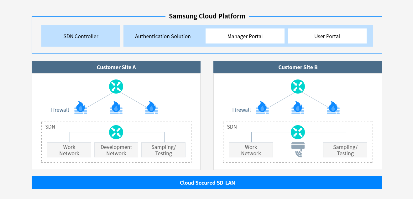This screenshot has height=199, width=413.
Task: Click the SDN label in Customer Site A
Action: click(x=50, y=127)
